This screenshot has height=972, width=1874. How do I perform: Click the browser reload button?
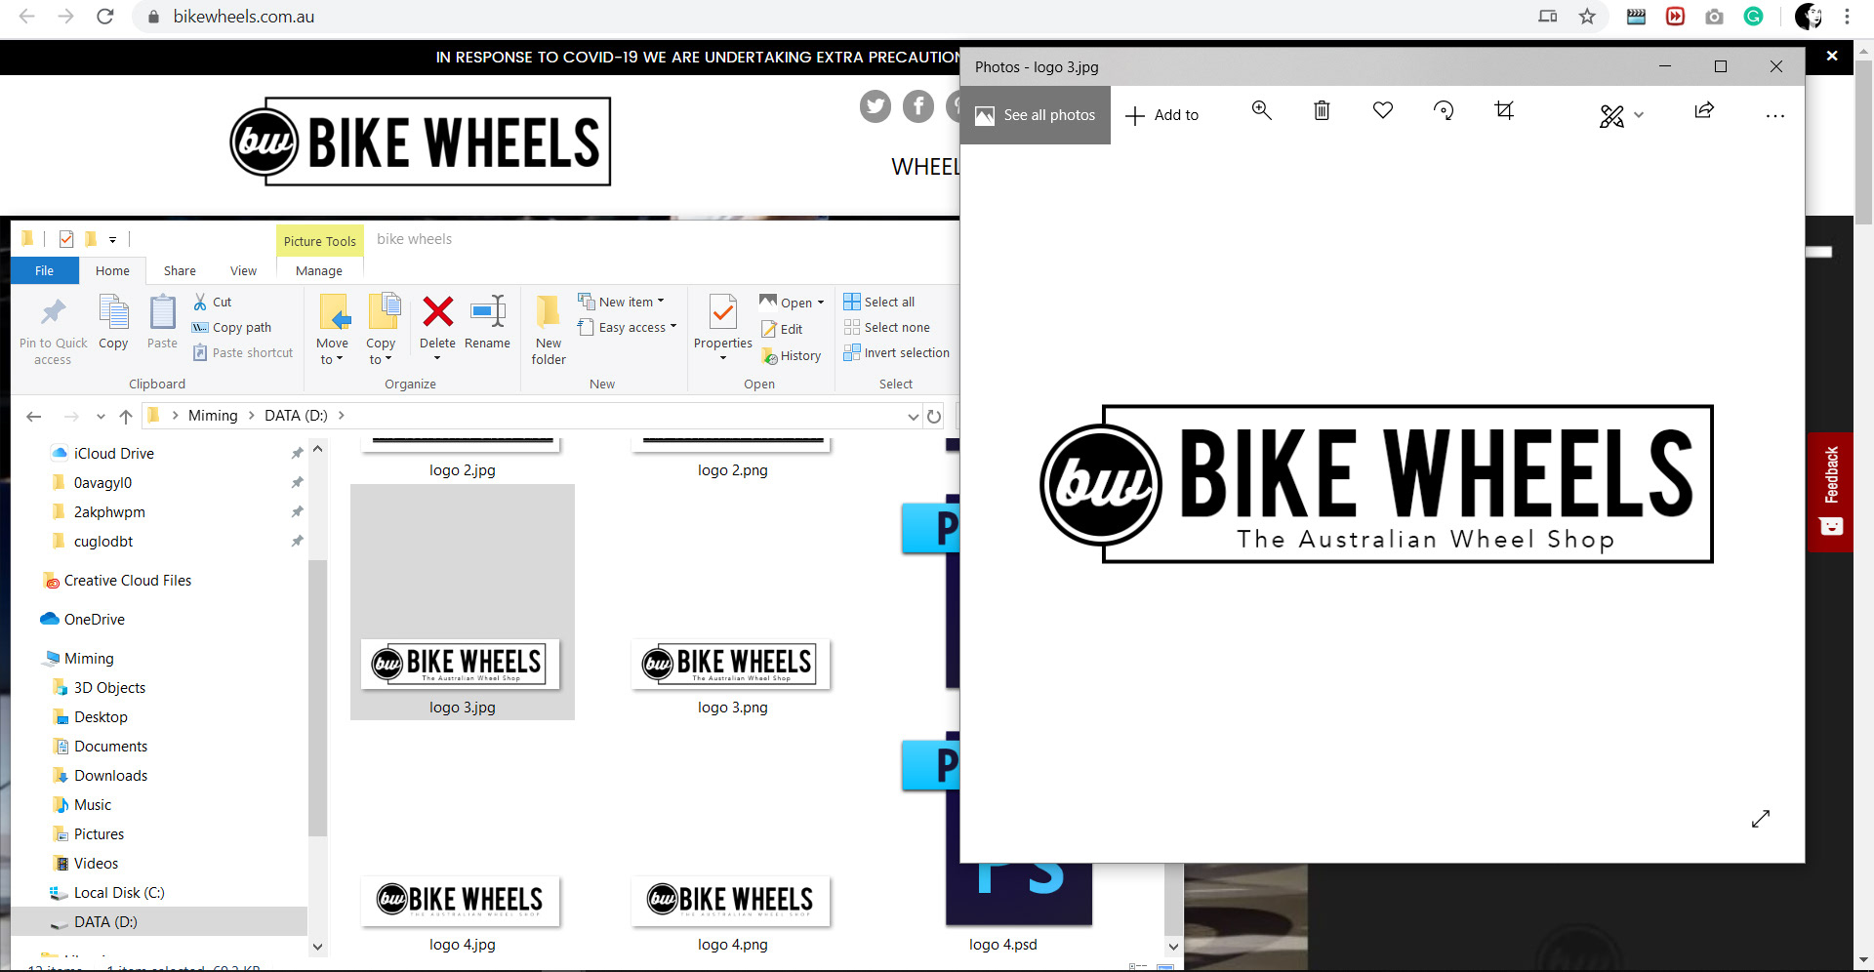[x=105, y=17]
